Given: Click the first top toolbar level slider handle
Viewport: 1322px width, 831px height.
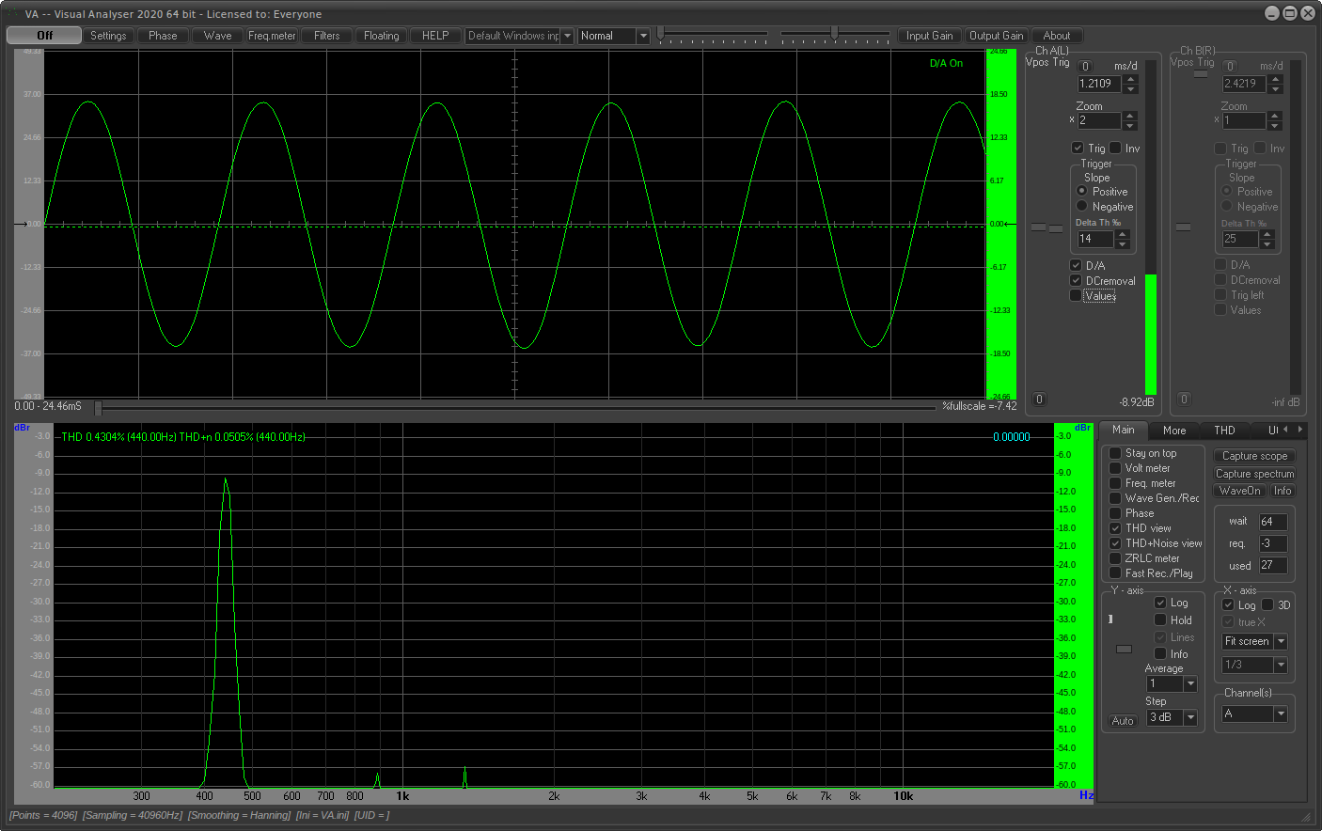Looking at the screenshot, I should pos(661,33).
